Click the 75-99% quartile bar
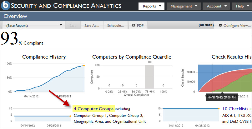Screen dimensions: 252x129 [150, 78]
